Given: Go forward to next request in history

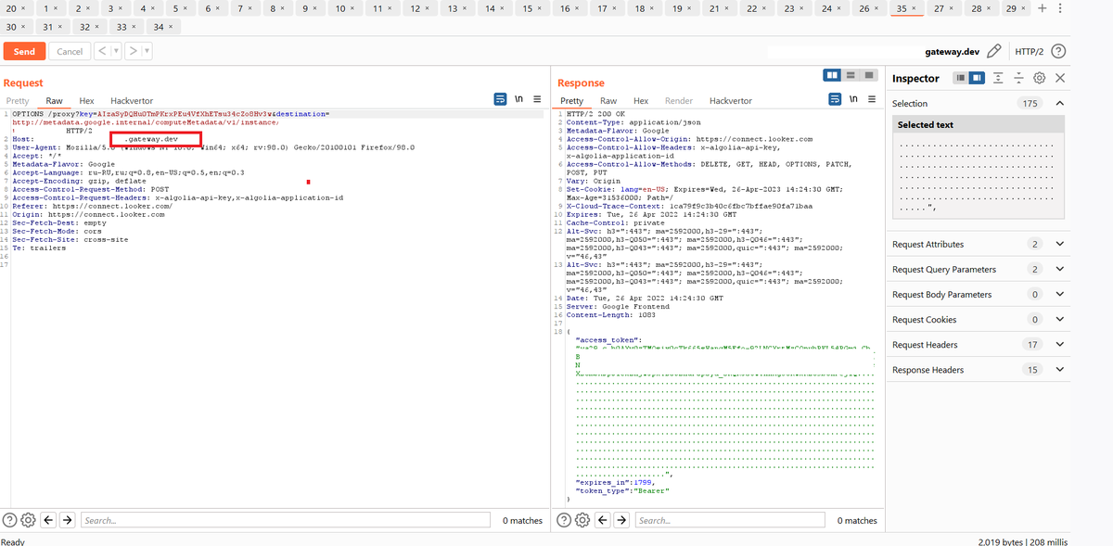Looking at the screenshot, I should tap(134, 51).
